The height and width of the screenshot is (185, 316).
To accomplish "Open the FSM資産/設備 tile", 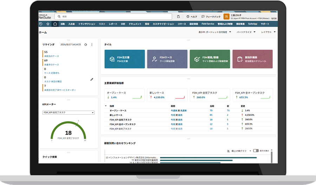I will (x=210, y=59).
